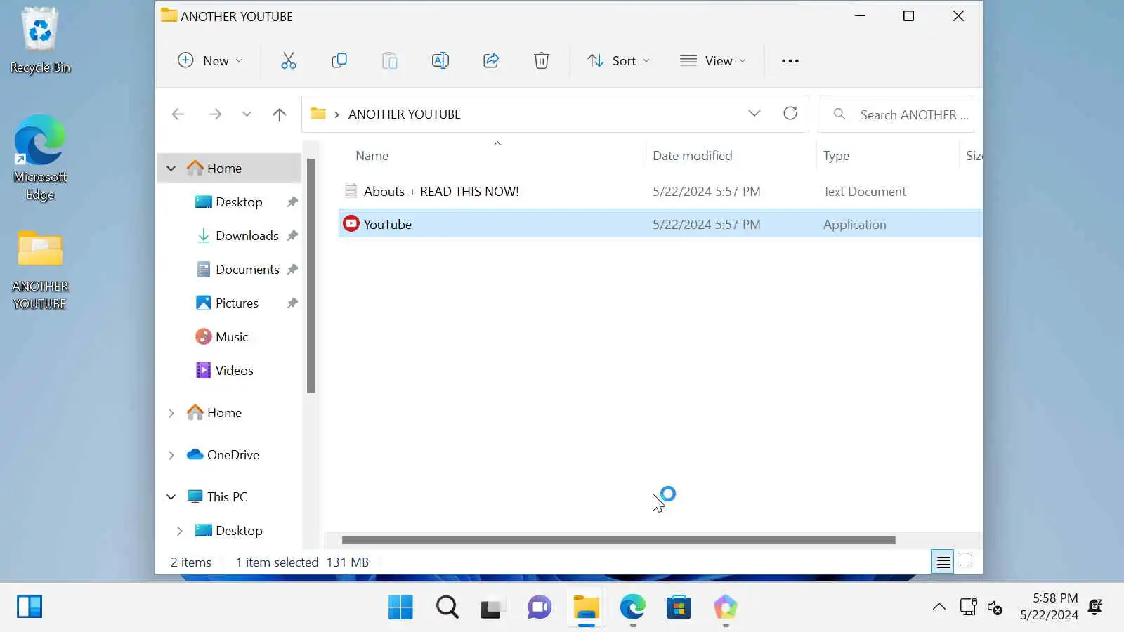Select Microsoft Edge desktop shortcut

(40, 158)
